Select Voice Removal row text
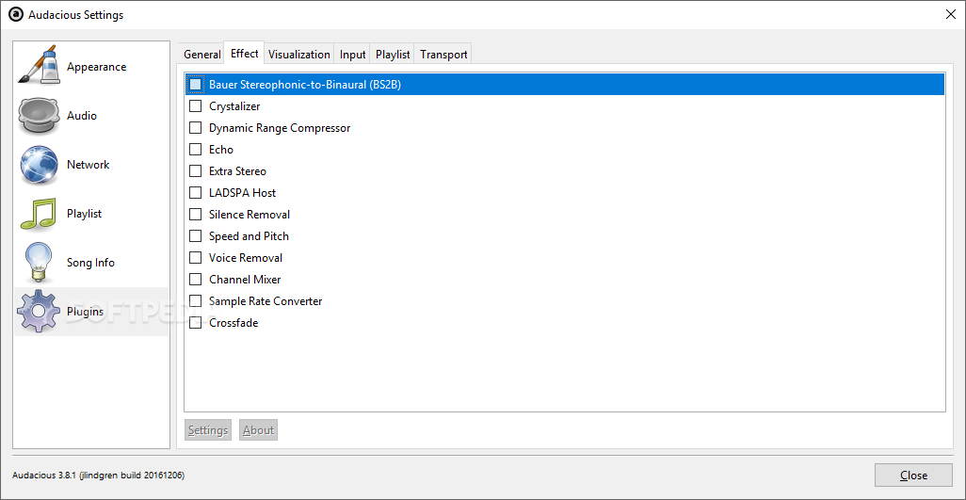 pyautogui.click(x=246, y=257)
